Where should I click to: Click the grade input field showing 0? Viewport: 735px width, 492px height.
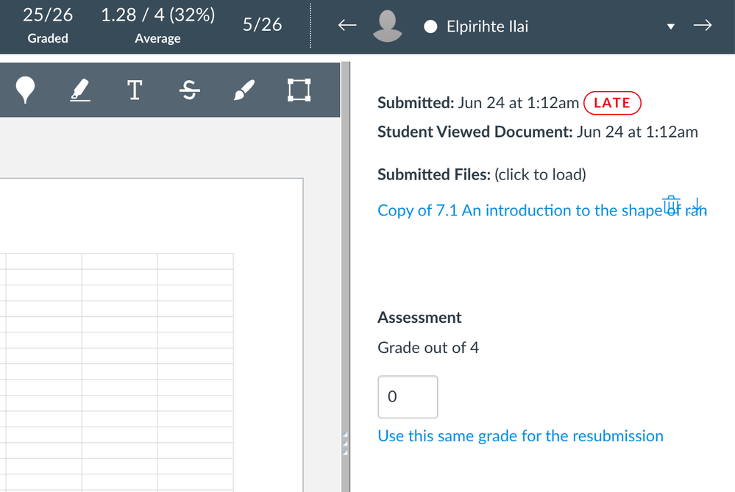tap(408, 397)
